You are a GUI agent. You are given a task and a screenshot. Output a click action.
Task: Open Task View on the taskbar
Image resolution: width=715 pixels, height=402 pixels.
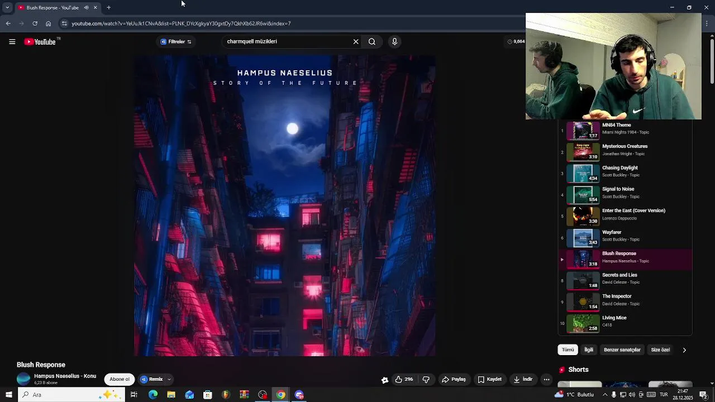[134, 395]
